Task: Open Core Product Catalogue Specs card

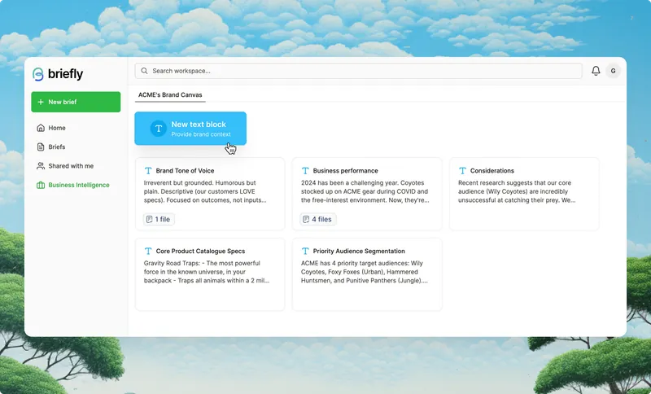Action: pyautogui.click(x=210, y=274)
